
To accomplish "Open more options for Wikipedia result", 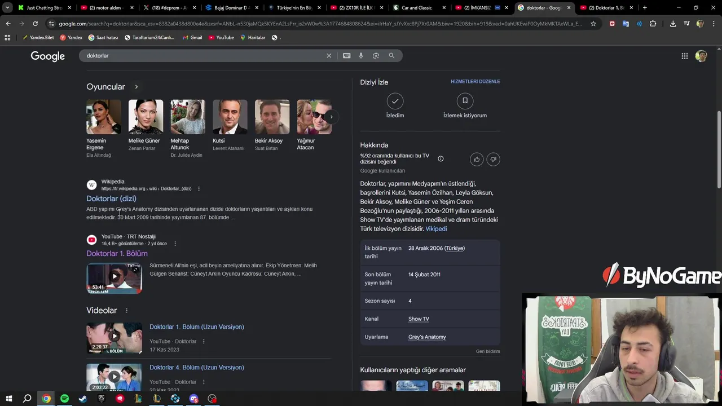I will [x=199, y=189].
